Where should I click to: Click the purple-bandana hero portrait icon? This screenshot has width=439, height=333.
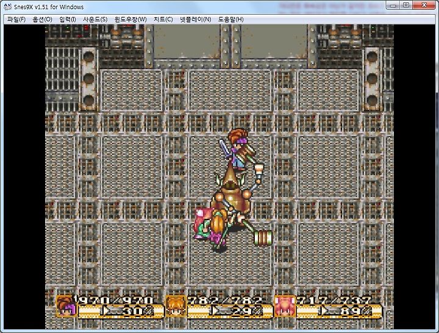[66, 307]
